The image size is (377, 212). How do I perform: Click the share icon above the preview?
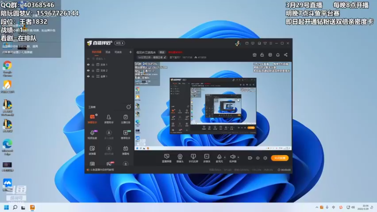pyautogui.click(x=286, y=55)
